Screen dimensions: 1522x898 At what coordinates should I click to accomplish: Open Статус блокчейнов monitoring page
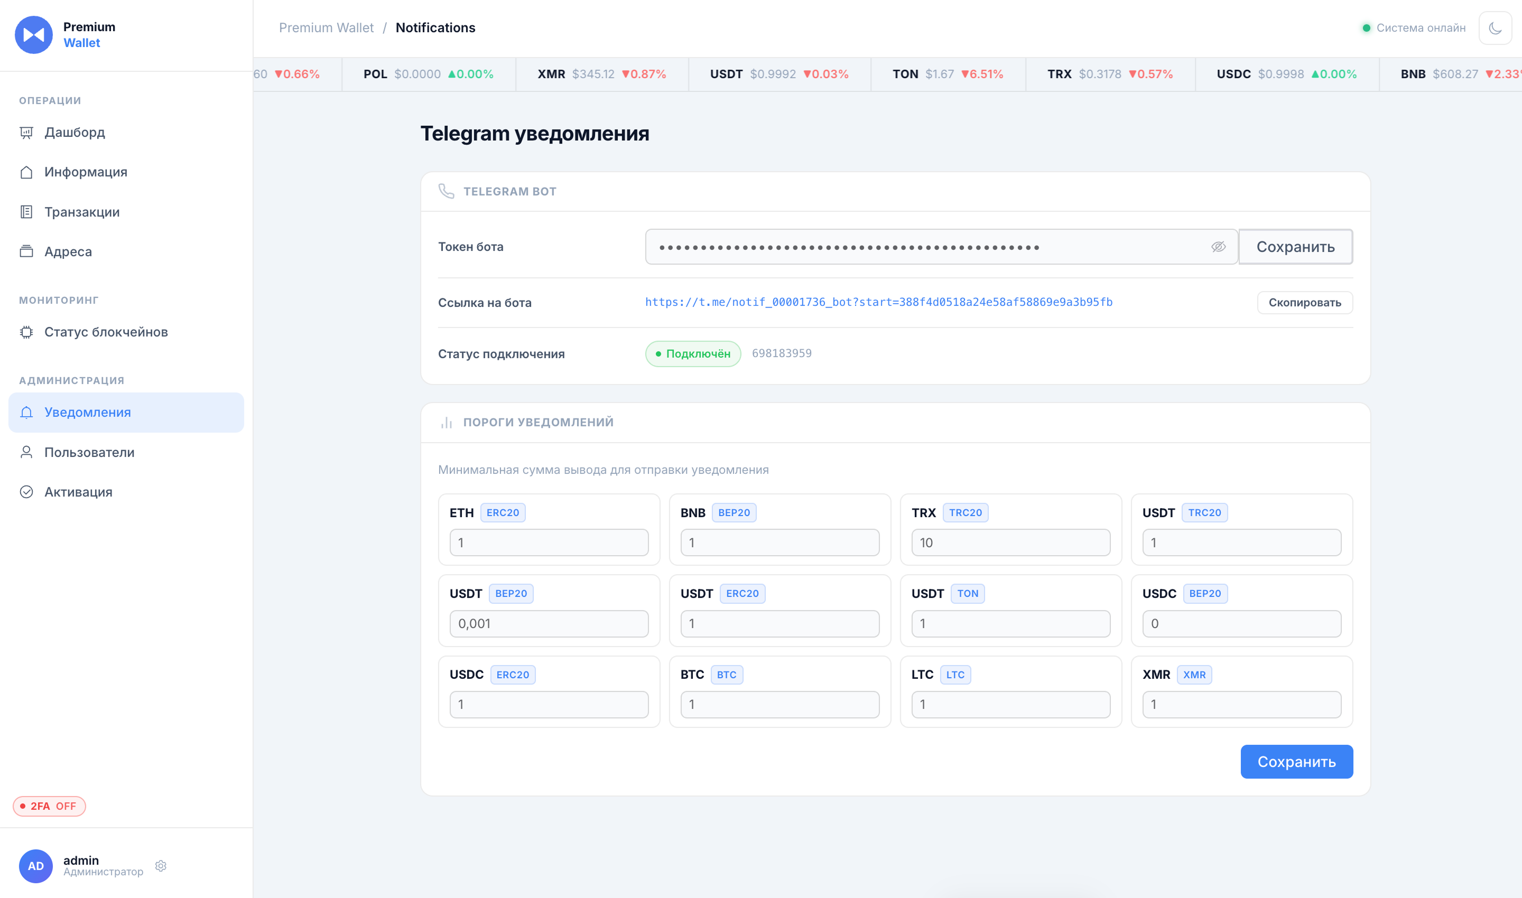click(126, 332)
